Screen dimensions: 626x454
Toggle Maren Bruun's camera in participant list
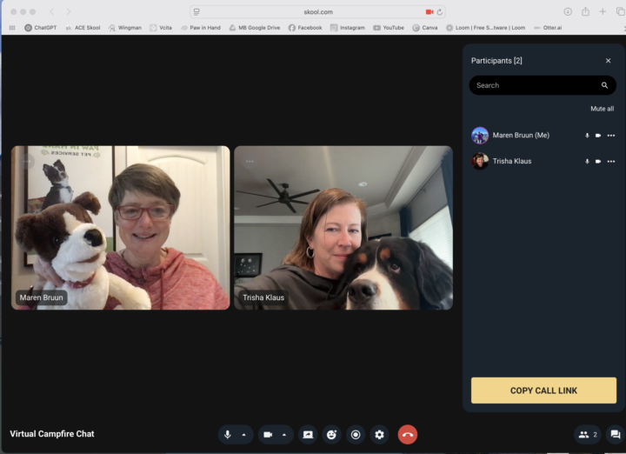598,136
